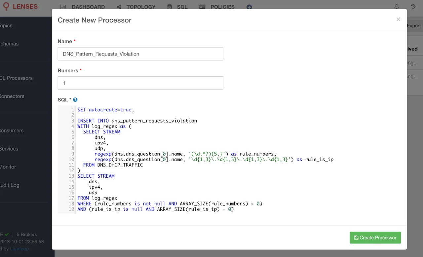Click the Dashboard chart icon

pyautogui.click(x=63, y=7)
